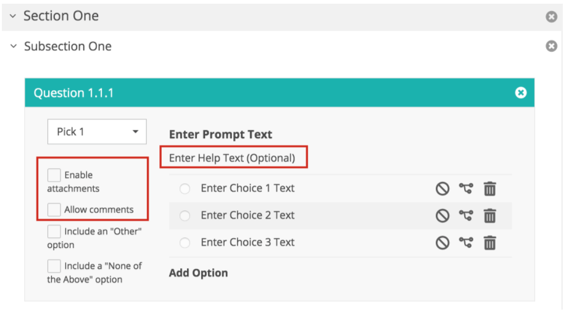Viewport: 566px width, 317px height.
Task: Open branching icon for Choice 3
Action: 466,242
